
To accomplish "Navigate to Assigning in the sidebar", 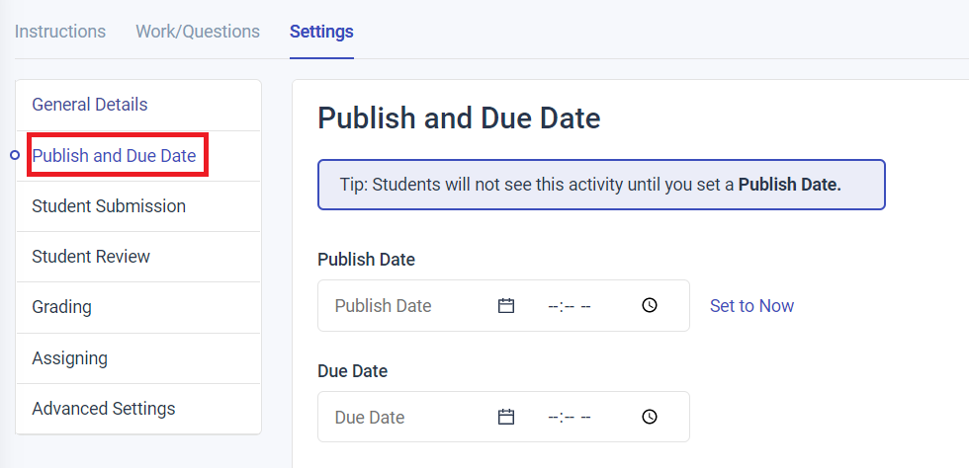I will [69, 358].
